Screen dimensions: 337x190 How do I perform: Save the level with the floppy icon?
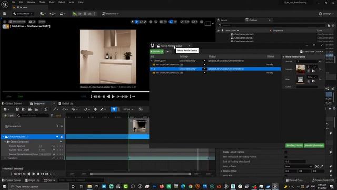point(5,14)
